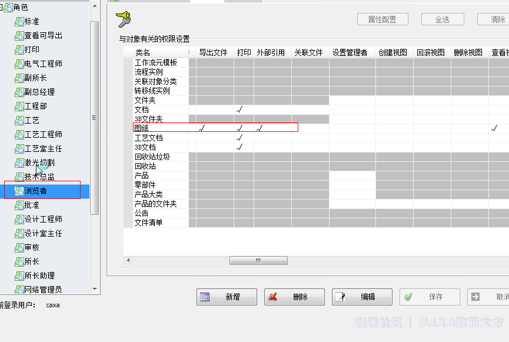Image resolution: width=509 pixels, height=342 pixels.
Task: Click role tree scrollbar up arrow
Action: (95, 6)
